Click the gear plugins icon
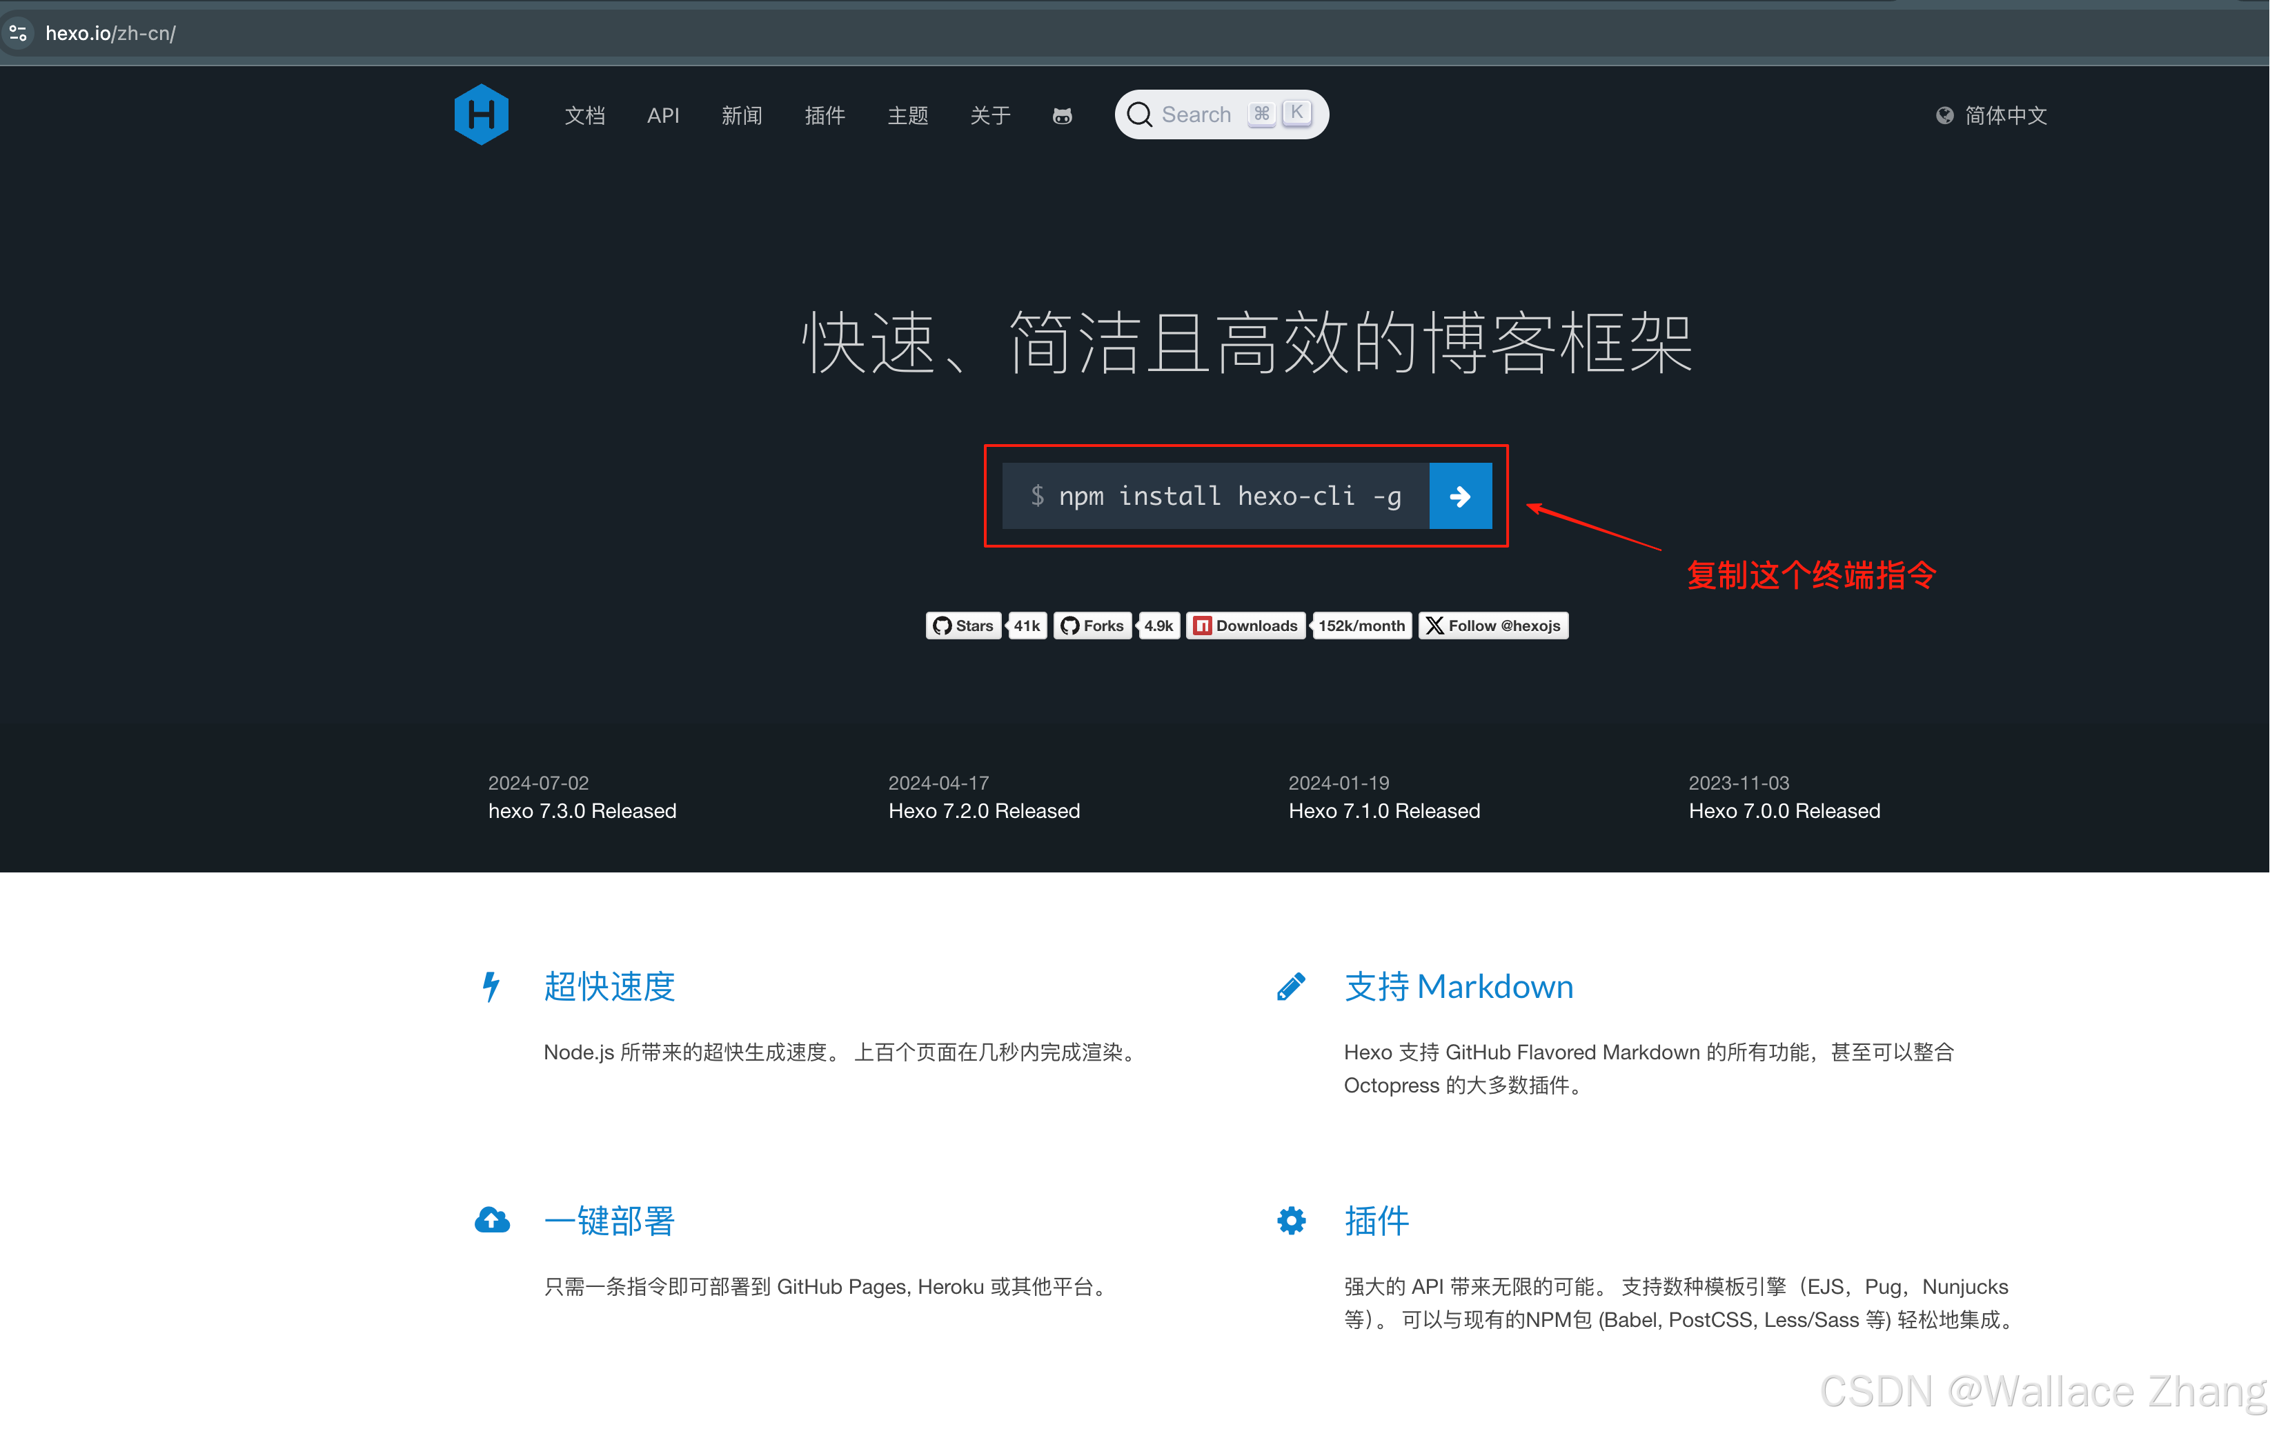 (1290, 1220)
